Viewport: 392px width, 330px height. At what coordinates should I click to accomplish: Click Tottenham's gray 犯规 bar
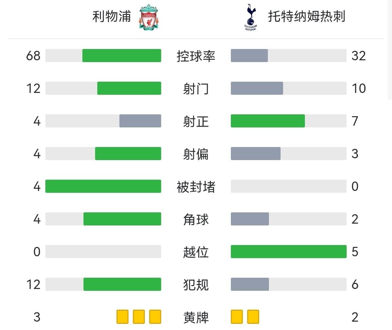(250, 284)
